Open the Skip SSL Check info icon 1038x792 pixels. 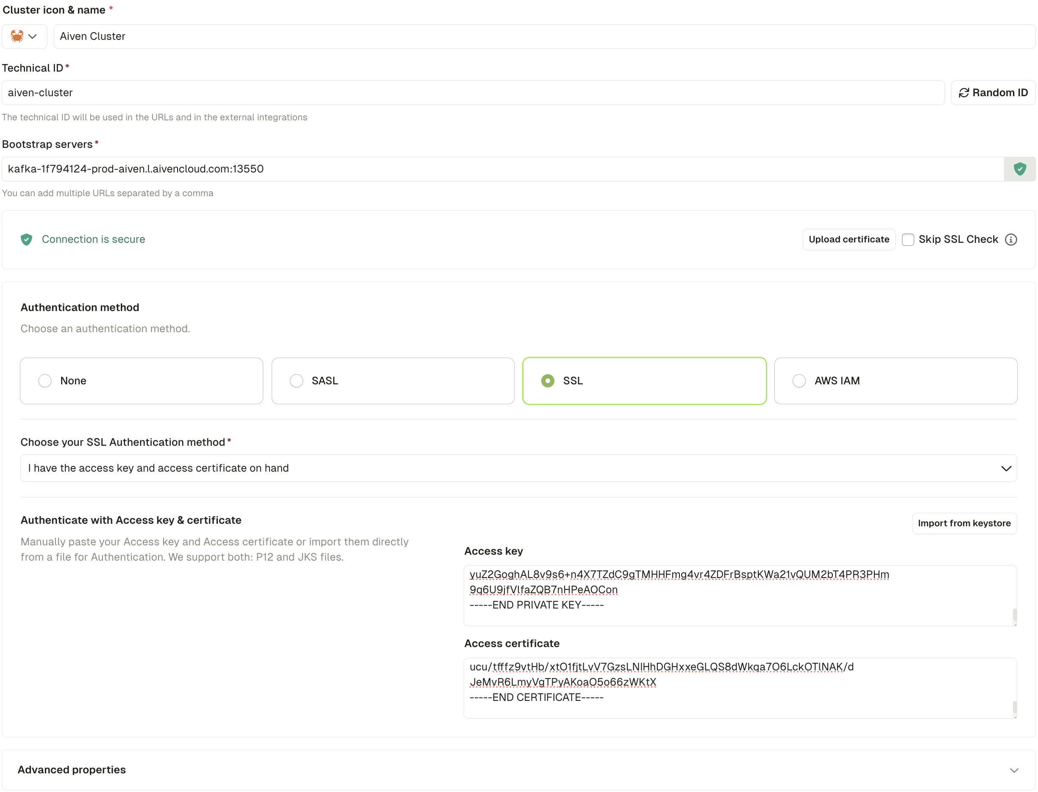tap(1010, 239)
